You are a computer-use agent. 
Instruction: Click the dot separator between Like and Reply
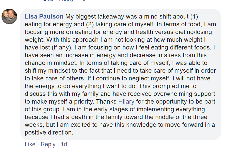[38, 144]
